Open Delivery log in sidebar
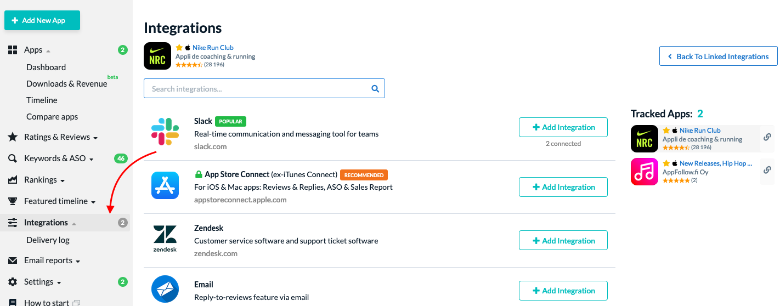The height and width of the screenshot is (306, 780). [48, 240]
